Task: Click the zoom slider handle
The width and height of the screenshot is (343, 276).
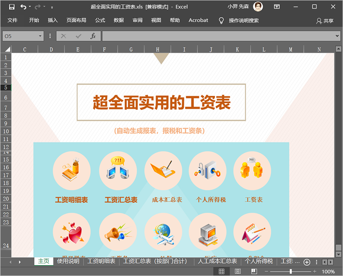Action: click(x=291, y=271)
